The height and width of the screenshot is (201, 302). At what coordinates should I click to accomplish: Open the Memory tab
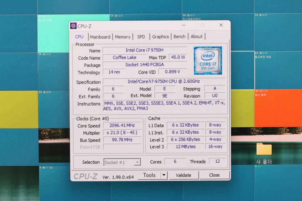pos(123,37)
